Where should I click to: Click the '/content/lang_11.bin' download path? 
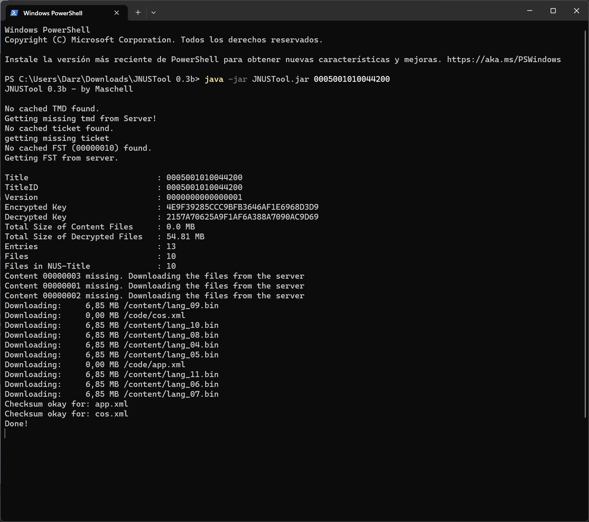tap(171, 374)
